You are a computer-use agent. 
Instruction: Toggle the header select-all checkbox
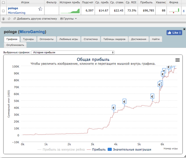pos(3,2)
